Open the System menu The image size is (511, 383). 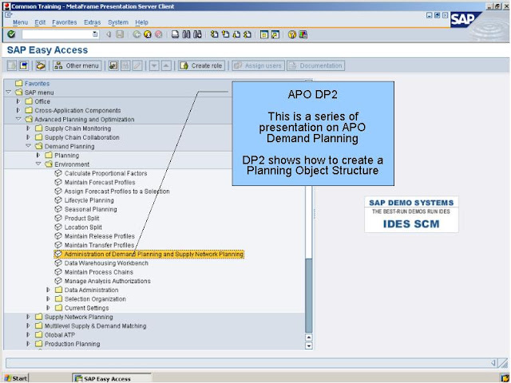(x=118, y=22)
